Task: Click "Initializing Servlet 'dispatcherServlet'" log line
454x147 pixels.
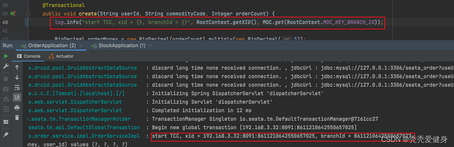Action: tap(212, 102)
